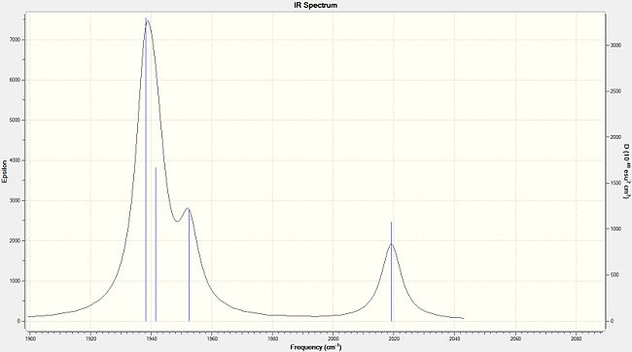The width and height of the screenshot is (632, 352).
Task: Select the blue stick line near 2019
Action: [392, 271]
